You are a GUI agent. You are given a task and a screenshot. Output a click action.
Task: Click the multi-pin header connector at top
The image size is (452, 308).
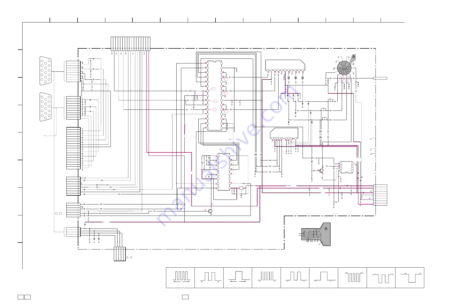coord(130,43)
